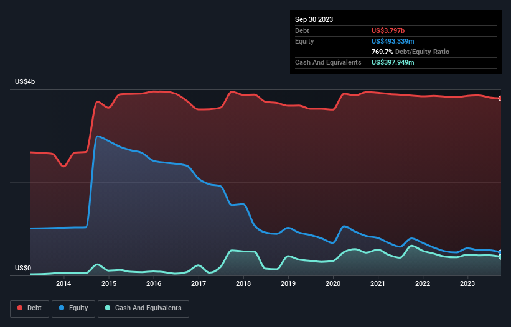This screenshot has height=327, width=511.
Task: Click the Equity label in tooltip
Action: click(304, 41)
